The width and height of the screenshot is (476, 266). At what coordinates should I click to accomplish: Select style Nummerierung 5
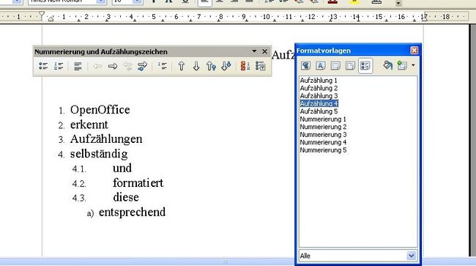[323, 150]
